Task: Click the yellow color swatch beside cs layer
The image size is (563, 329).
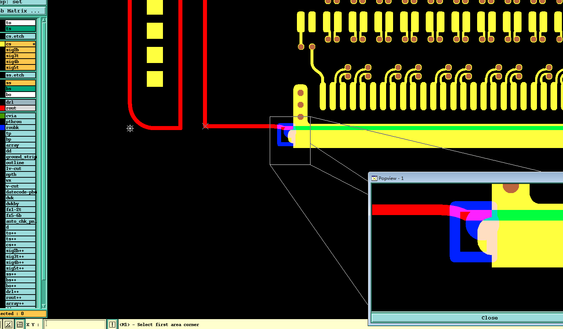Action: (x=2, y=44)
